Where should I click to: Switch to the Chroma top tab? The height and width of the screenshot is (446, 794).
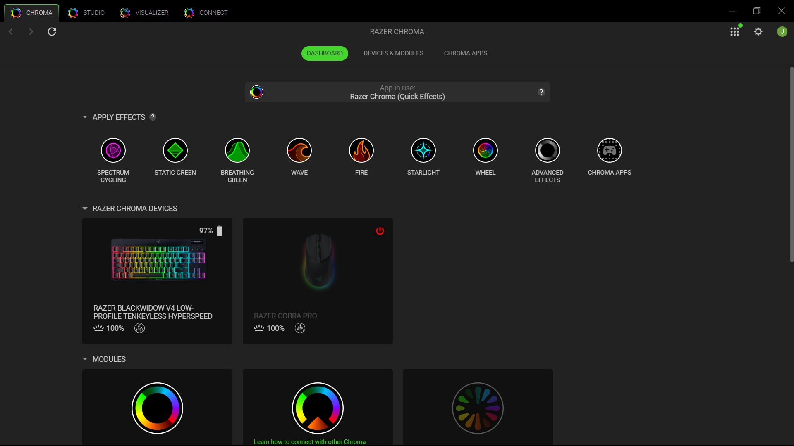pyautogui.click(x=32, y=13)
